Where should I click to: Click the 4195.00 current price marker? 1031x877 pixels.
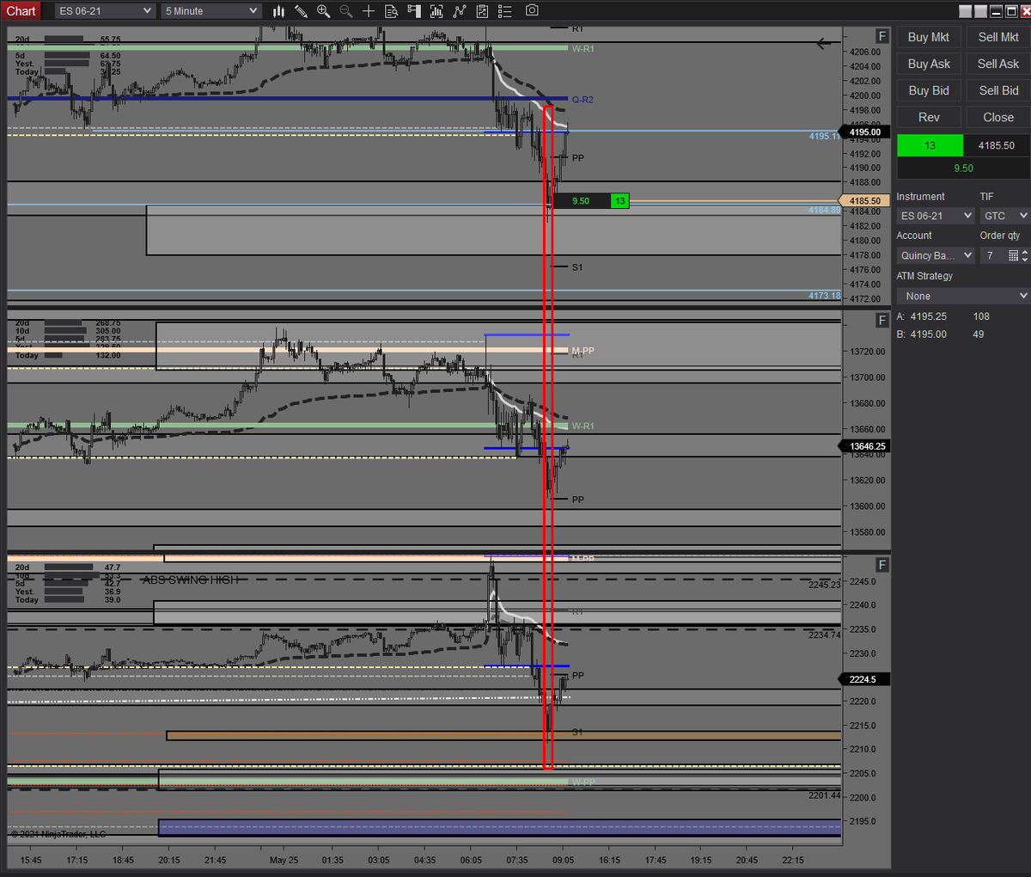(x=864, y=132)
